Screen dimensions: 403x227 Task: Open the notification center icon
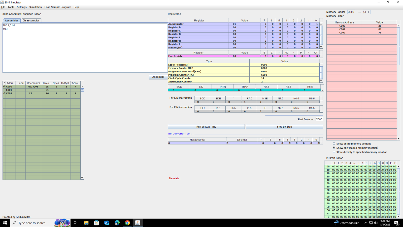(396, 223)
